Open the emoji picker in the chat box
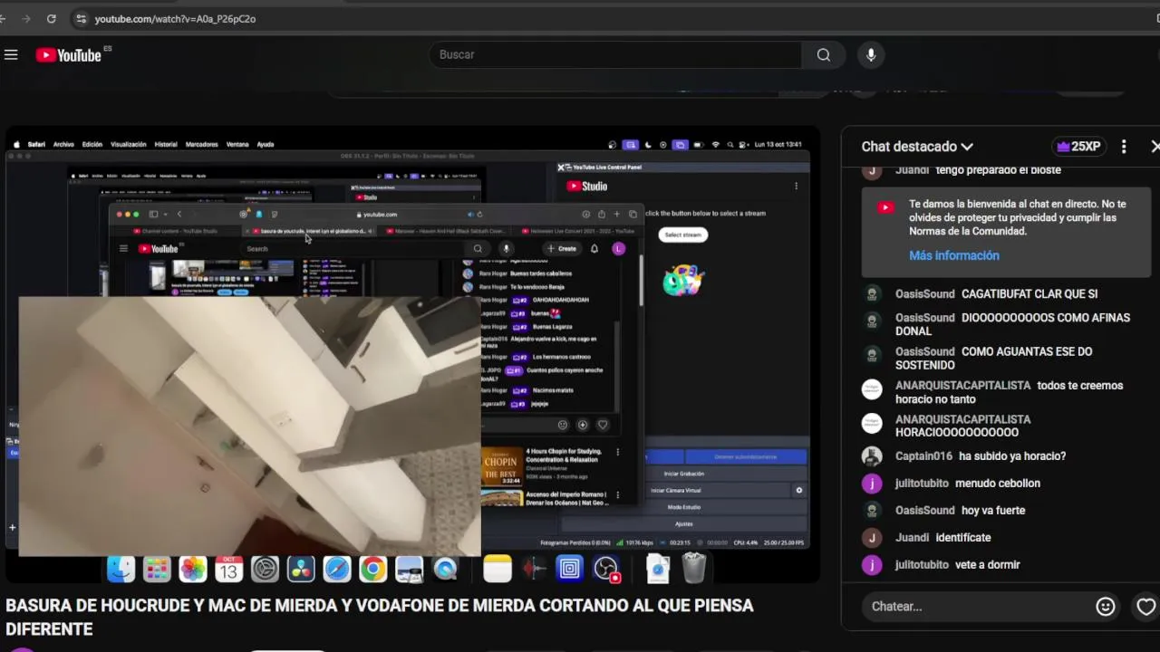1160x652 pixels. (1105, 607)
